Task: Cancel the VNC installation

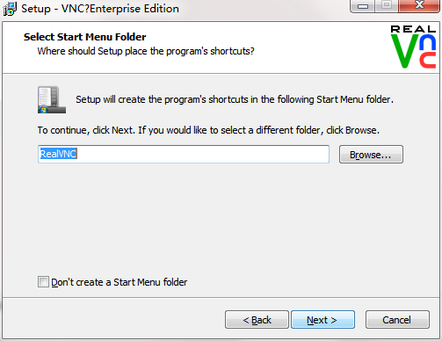Action: [397, 320]
